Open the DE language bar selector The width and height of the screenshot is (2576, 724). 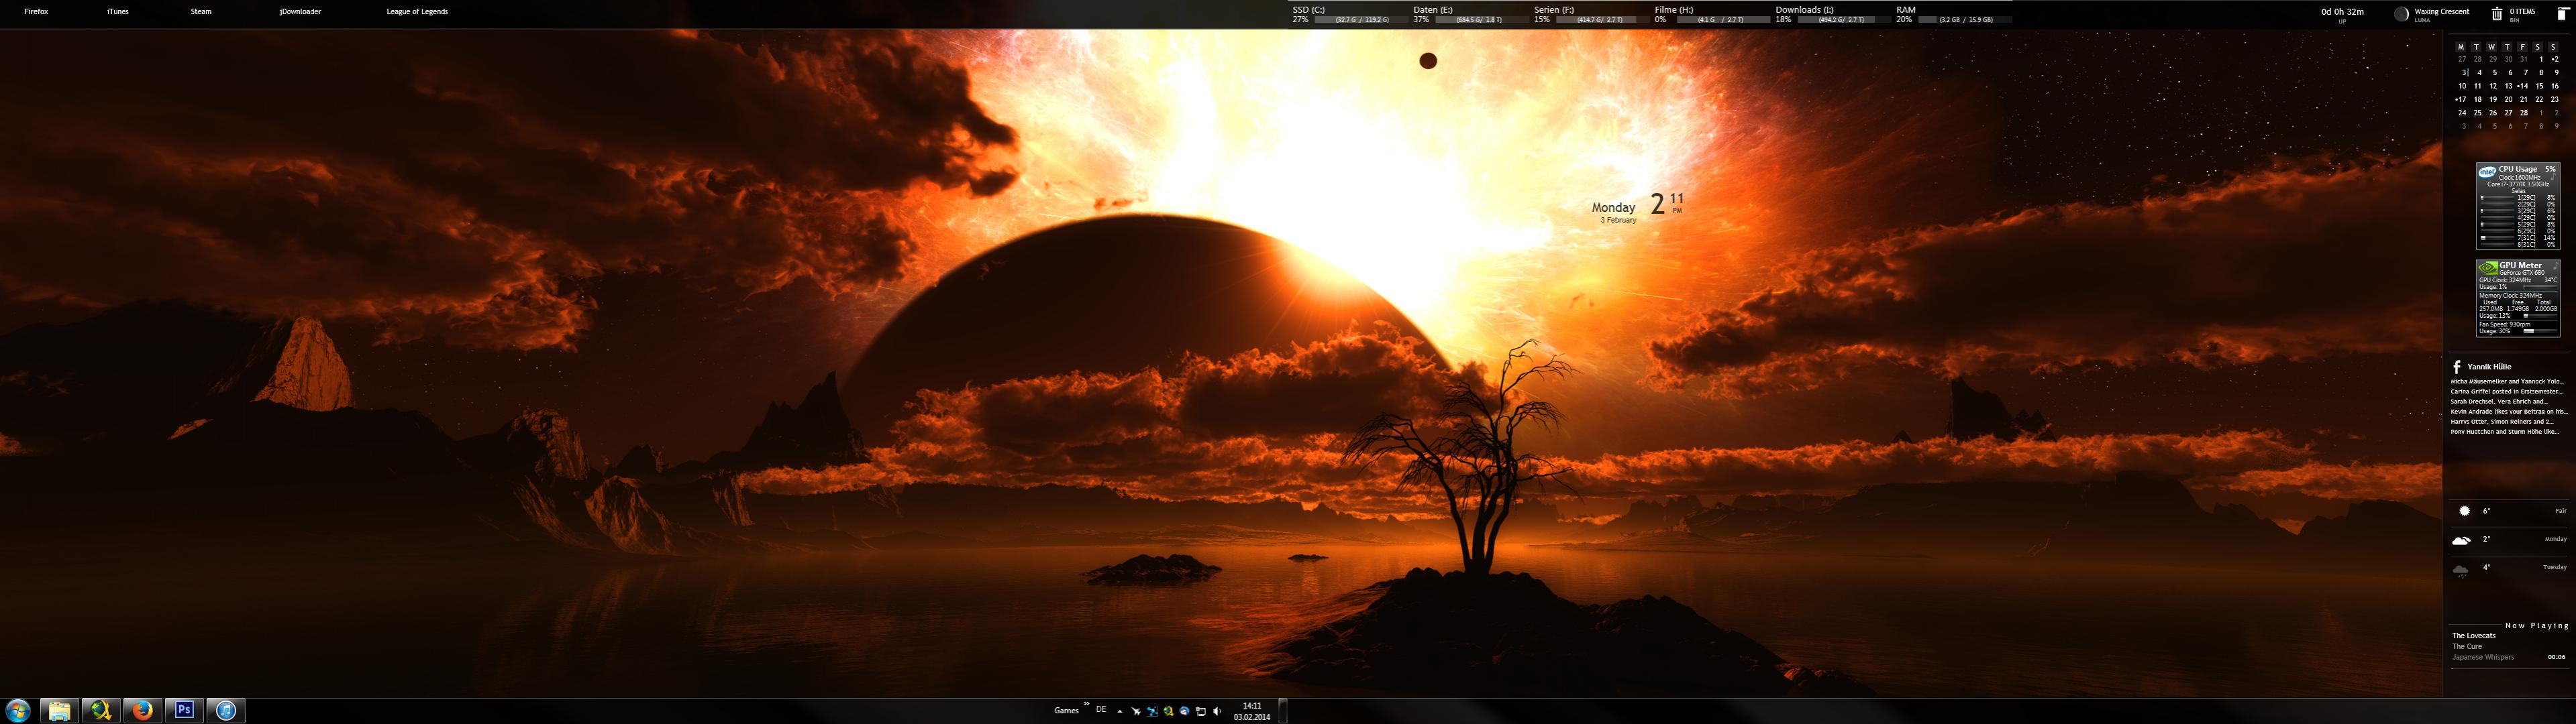pos(1101,710)
